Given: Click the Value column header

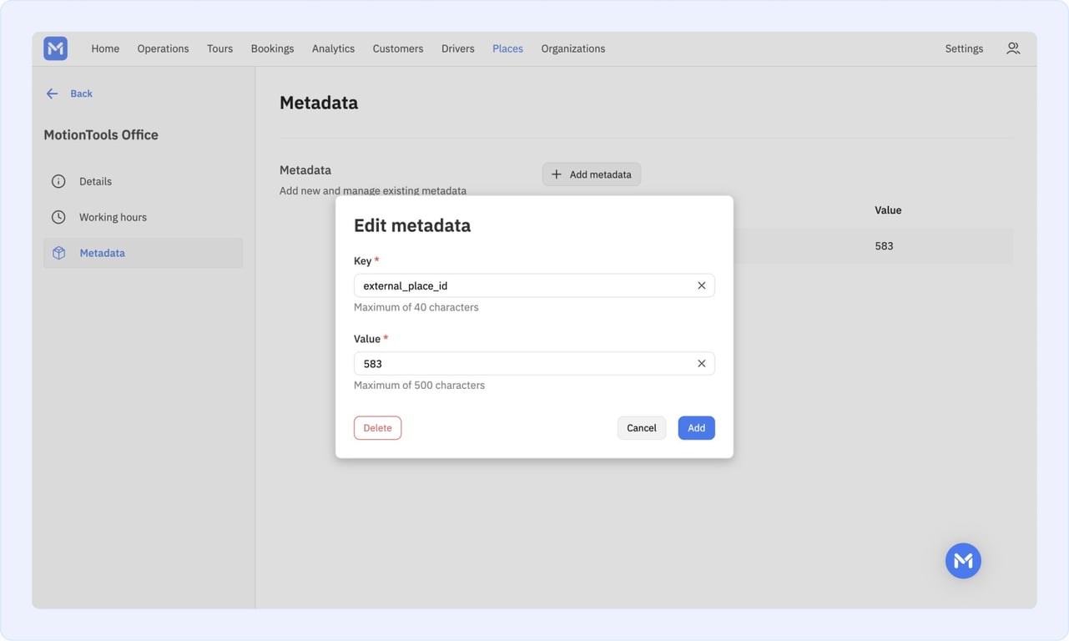Looking at the screenshot, I should click(x=888, y=210).
